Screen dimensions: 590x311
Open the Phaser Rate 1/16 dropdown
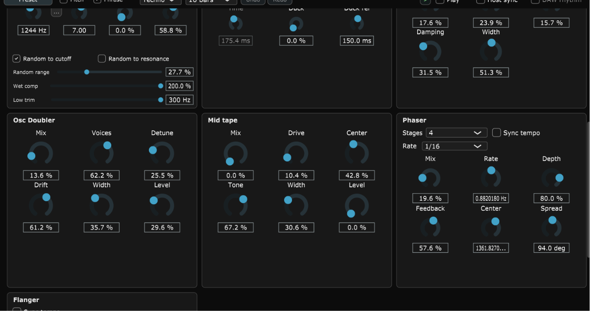pyautogui.click(x=454, y=146)
